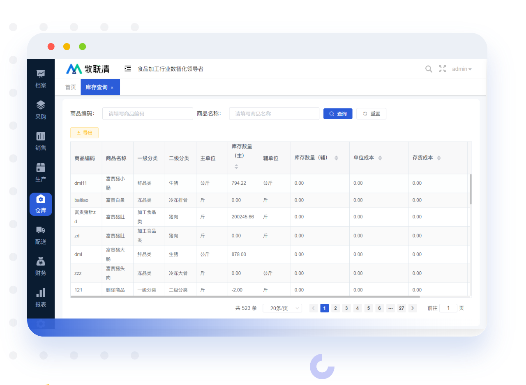Open the 报表 reports module
This screenshot has width=526, height=385.
[x=41, y=298]
